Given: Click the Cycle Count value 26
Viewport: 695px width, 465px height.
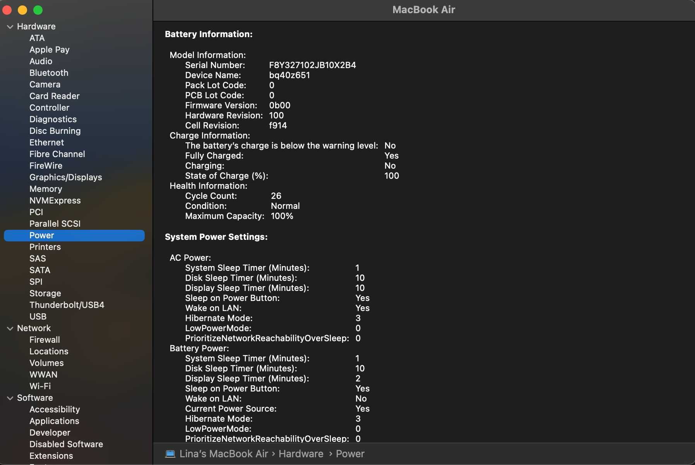Looking at the screenshot, I should pos(276,196).
